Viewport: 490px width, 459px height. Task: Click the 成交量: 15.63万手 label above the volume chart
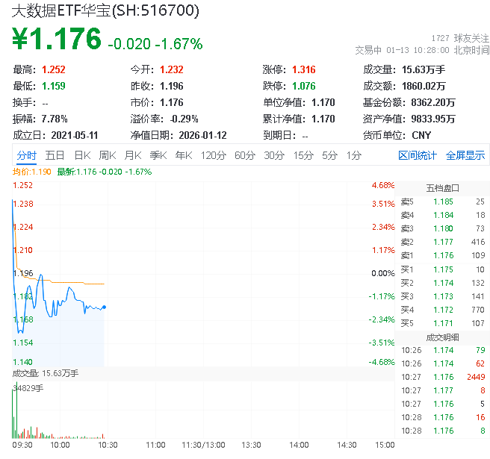pos(46,373)
